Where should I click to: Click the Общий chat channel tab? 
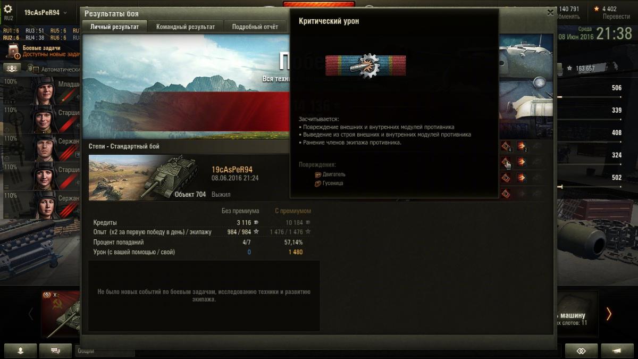105,351
